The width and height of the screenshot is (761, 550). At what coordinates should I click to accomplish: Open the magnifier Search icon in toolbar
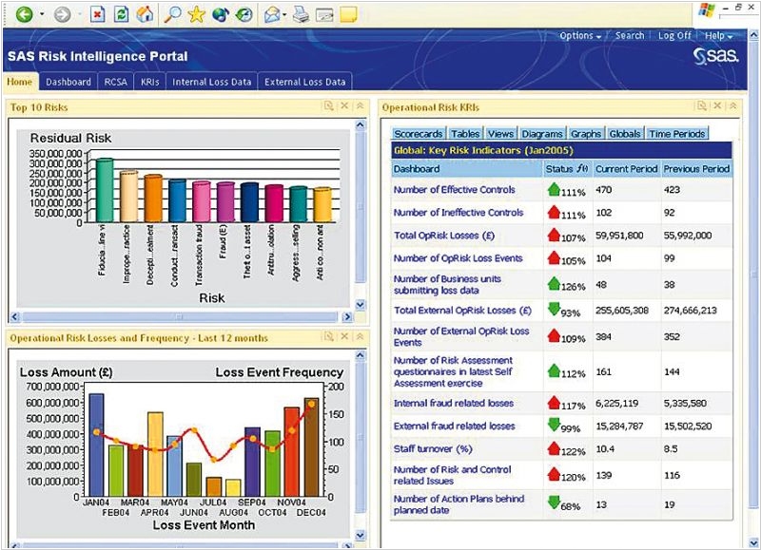(172, 15)
